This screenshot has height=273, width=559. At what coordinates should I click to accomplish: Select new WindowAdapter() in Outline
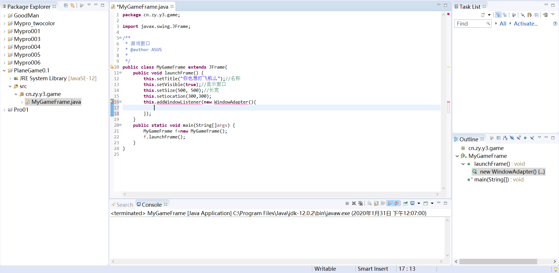pyautogui.click(x=509, y=172)
